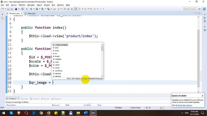
Task: Click the Back navigation arrow
Action: pyautogui.click(x=95, y=9)
